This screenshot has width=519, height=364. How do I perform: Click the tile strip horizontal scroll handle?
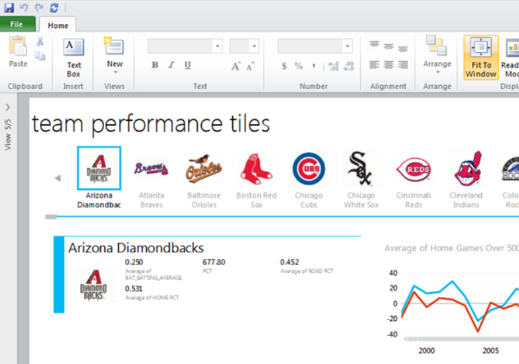(x=51, y=217)
